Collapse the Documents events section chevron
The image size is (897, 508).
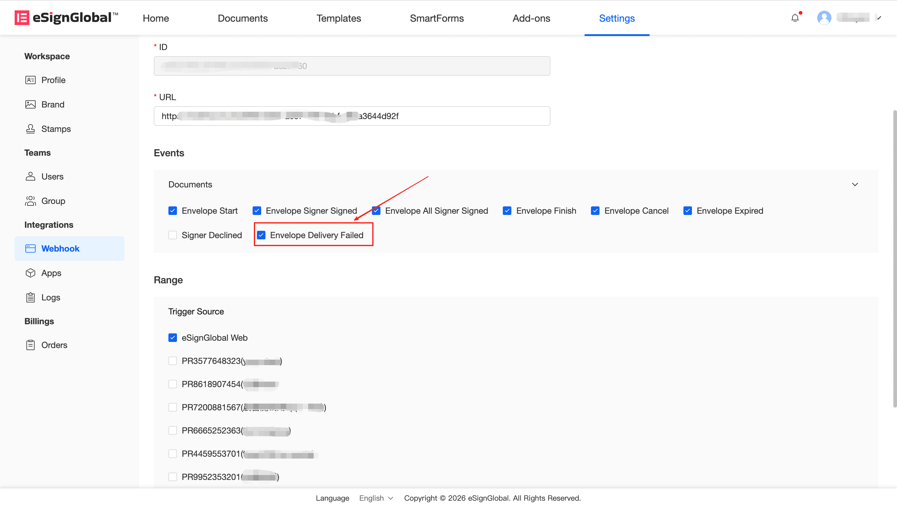click(x=855, y=185)
